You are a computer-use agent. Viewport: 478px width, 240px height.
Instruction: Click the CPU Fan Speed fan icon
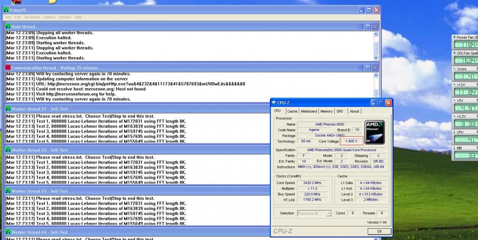[x=454, y=53]
